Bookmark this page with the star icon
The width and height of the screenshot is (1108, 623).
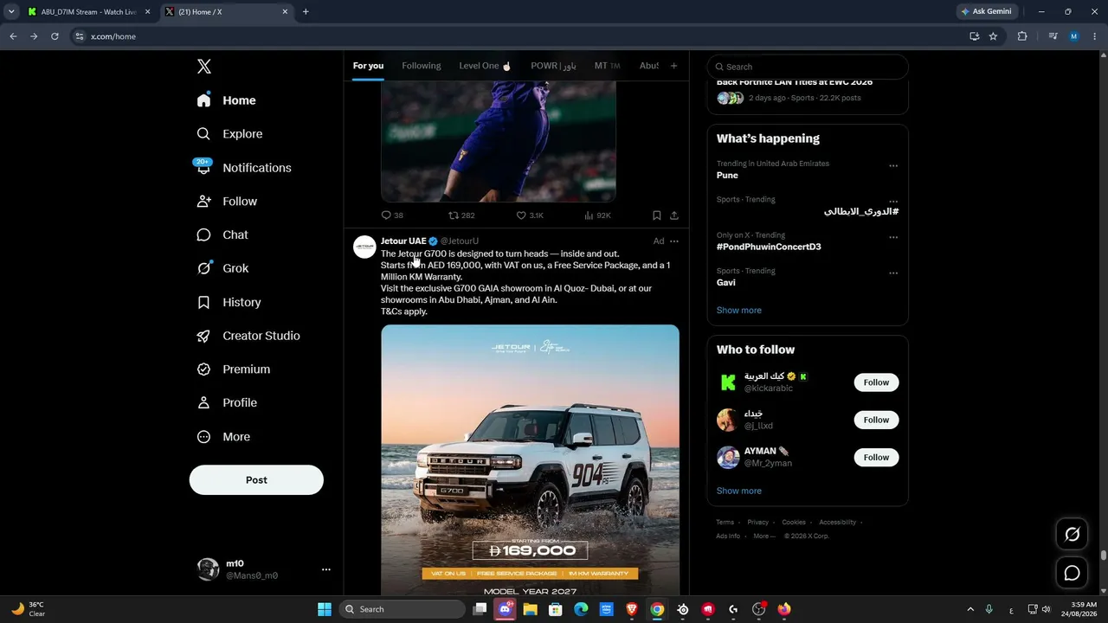[x=993, y=36]
